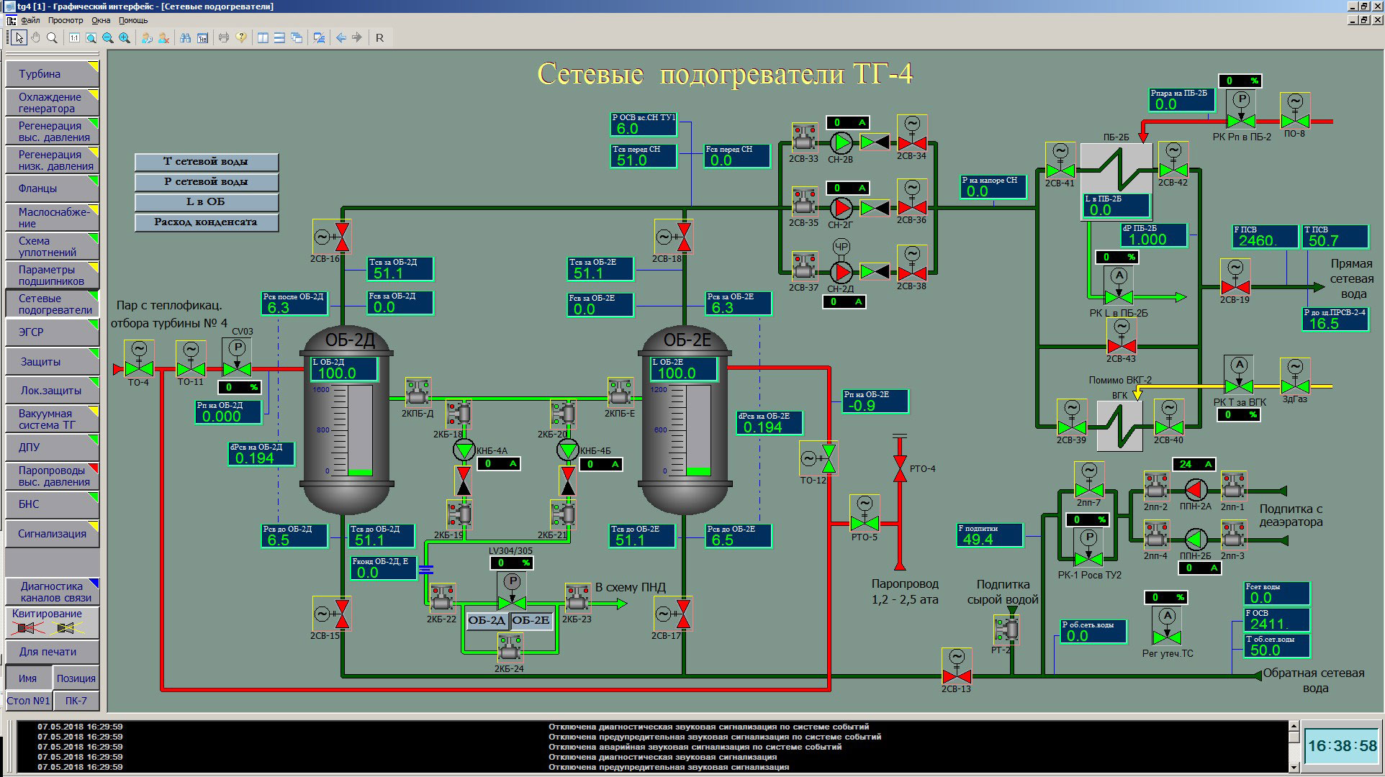Click the binoculars search toolbar icon

185,38
